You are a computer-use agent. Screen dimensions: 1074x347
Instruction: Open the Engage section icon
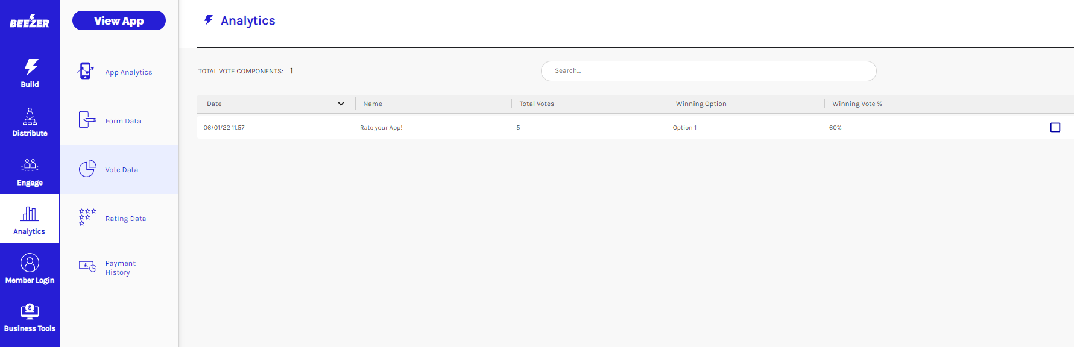click(x=30, y=164)
